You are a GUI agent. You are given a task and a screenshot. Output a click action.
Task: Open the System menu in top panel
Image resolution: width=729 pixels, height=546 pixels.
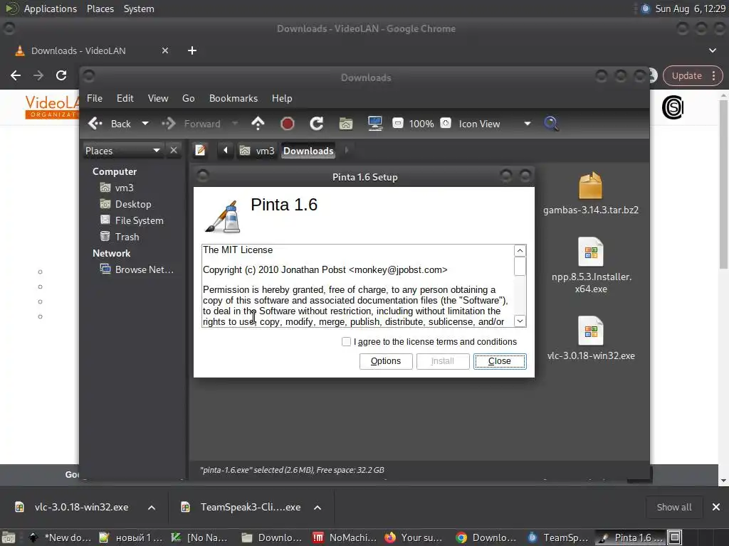tap(139, 9)
